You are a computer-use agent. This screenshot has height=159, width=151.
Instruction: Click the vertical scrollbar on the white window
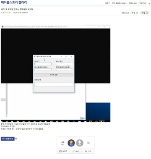(x=7, y=100)
